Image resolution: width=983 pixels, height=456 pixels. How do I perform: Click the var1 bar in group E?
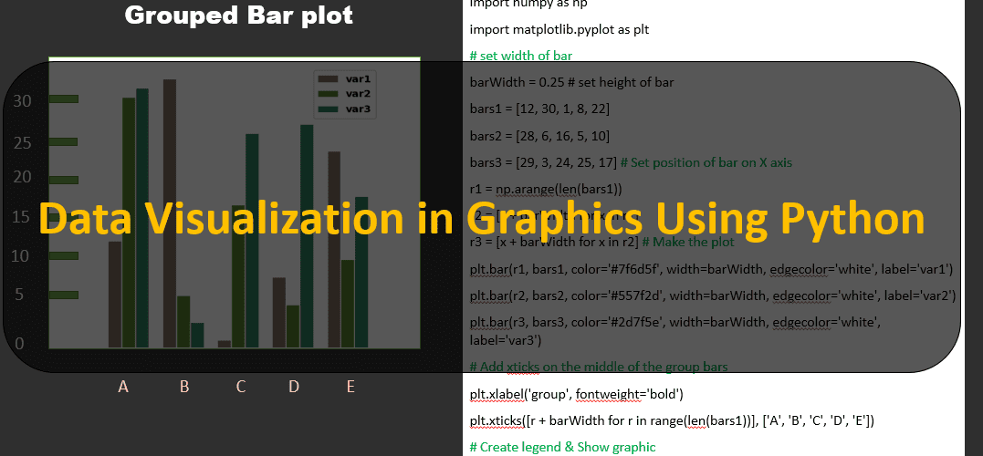334,249
